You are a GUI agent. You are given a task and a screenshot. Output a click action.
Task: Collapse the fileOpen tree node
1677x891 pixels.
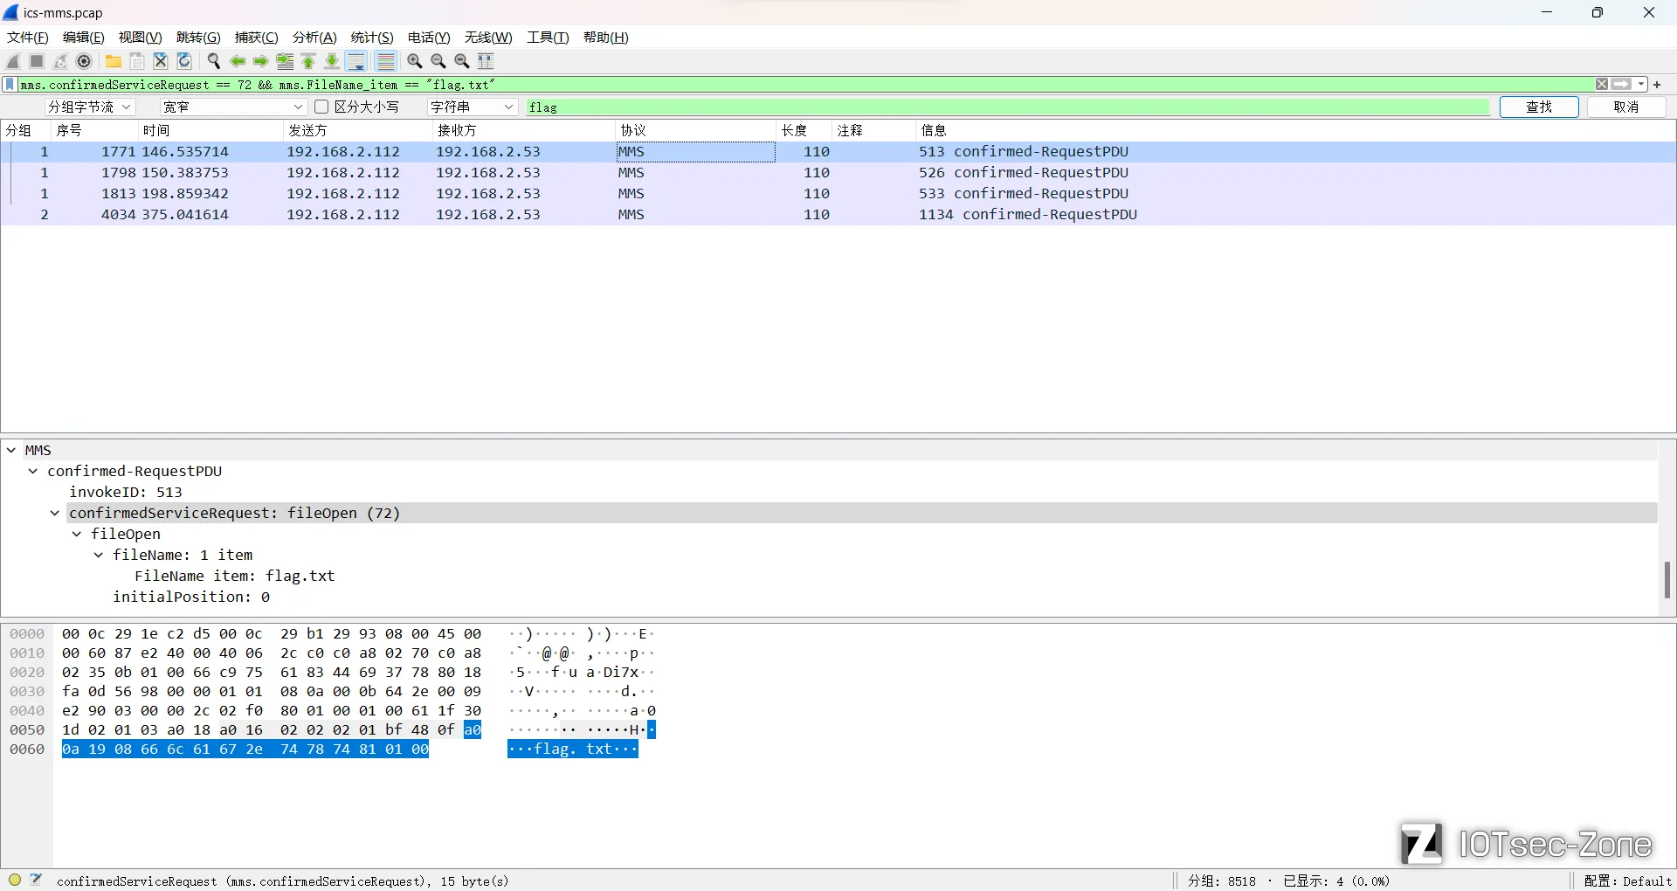77,535
